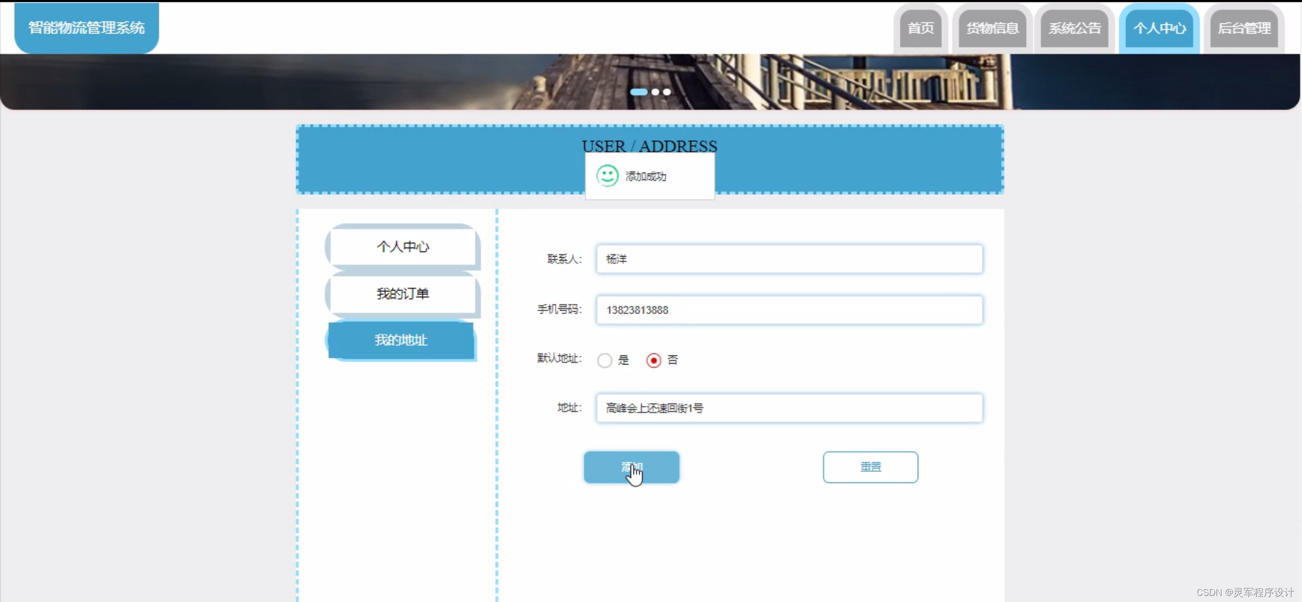Select 我的地址 sidebar item
Screen dimensions: 1302x602
click(401, 340)
